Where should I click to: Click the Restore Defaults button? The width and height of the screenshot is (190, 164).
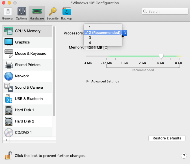(167, 138)
